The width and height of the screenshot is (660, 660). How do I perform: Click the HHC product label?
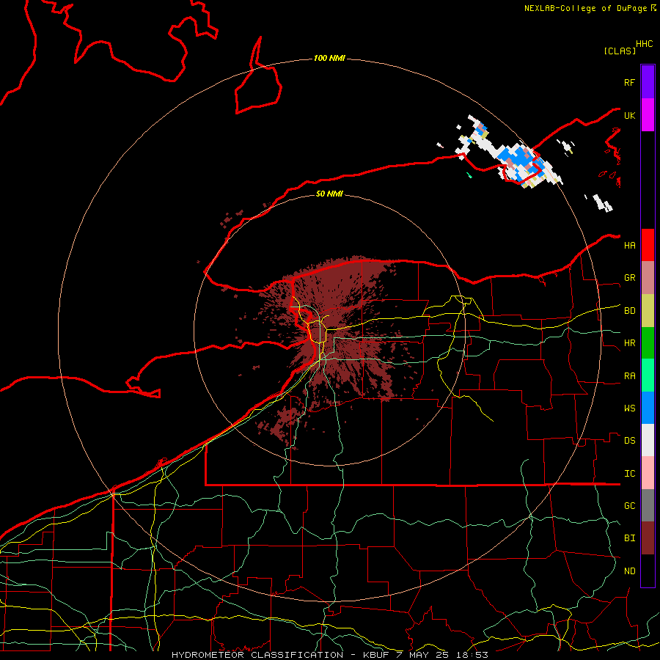(645, 44)
